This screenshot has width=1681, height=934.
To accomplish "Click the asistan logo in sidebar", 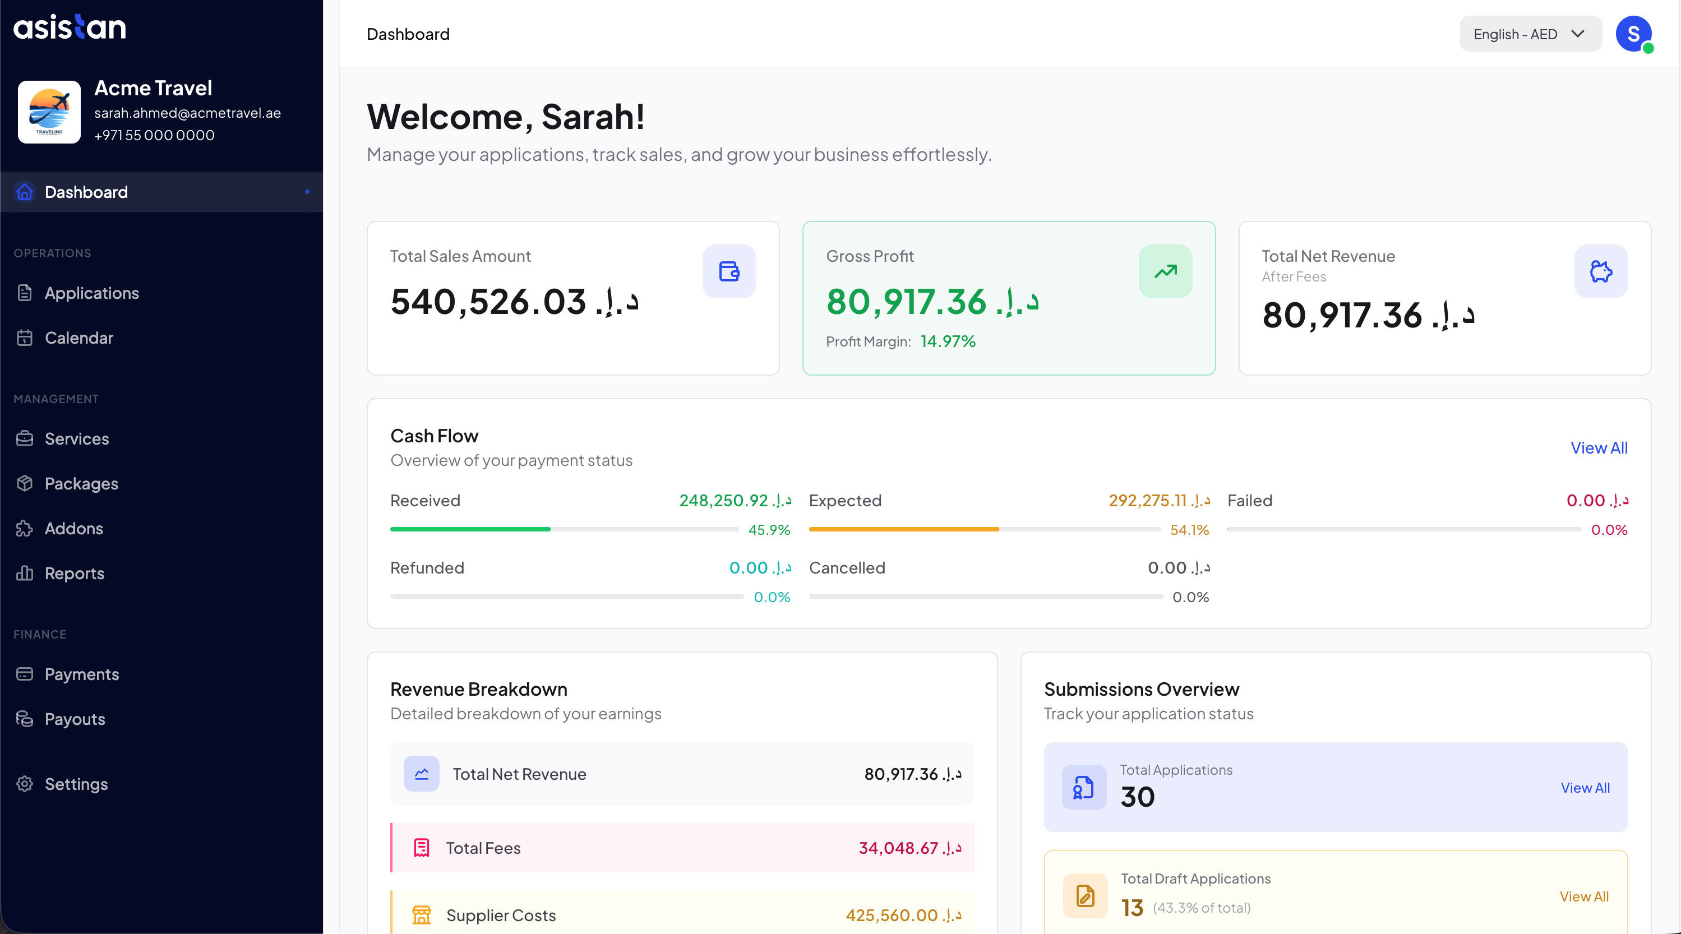I will [70, 27].
